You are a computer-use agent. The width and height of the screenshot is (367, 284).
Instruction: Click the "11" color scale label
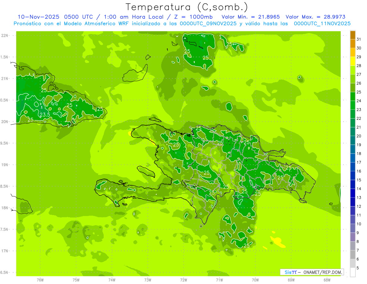(359, 215)
